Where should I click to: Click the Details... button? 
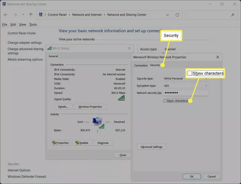point(63,107)
